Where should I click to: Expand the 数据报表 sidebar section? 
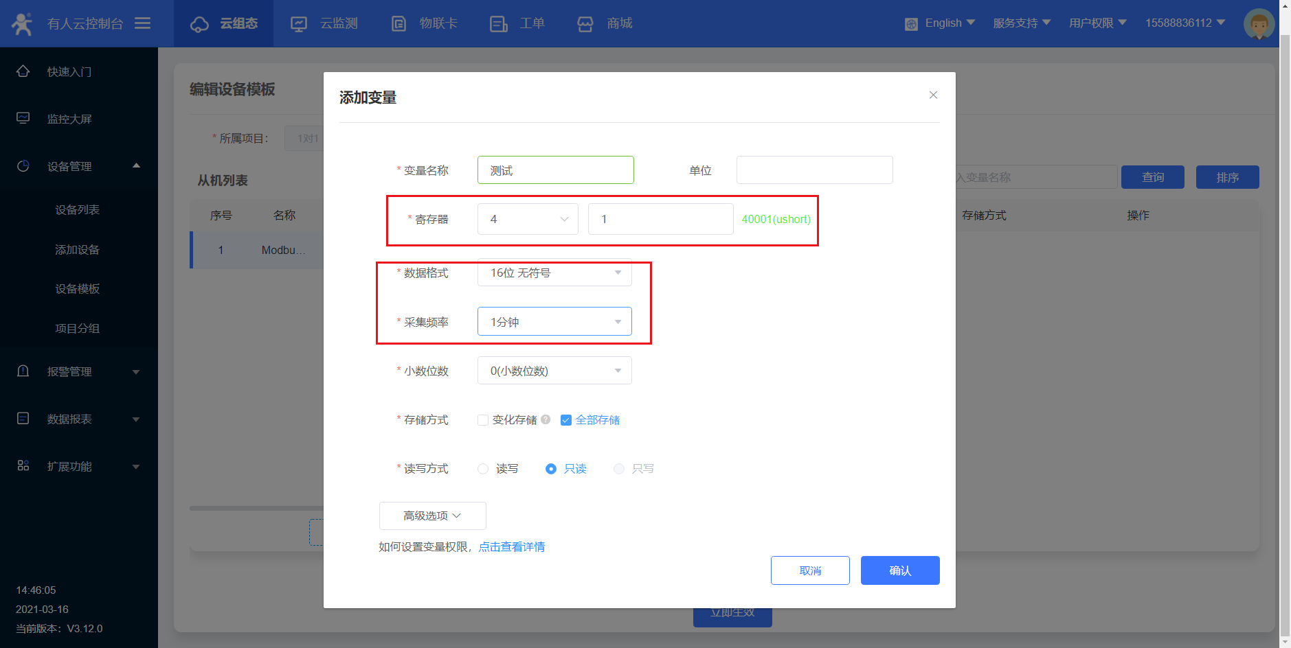click(136, 419)
